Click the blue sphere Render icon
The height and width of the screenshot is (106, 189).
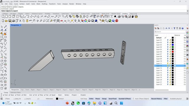tap(96, 21)
